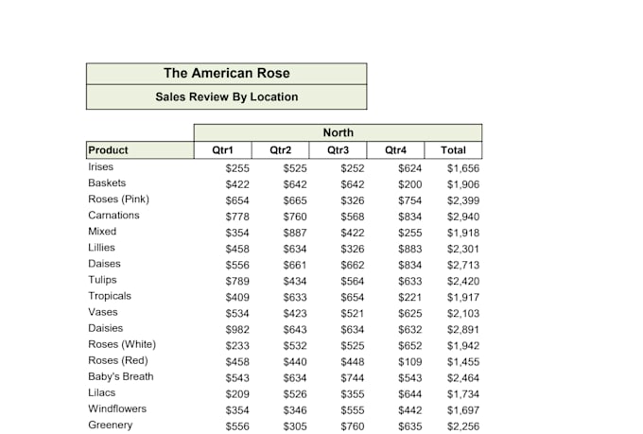This screenshot has width=643, height=434.
Task: Select the title cell 'The American Rose'
Action: [226, 74]
